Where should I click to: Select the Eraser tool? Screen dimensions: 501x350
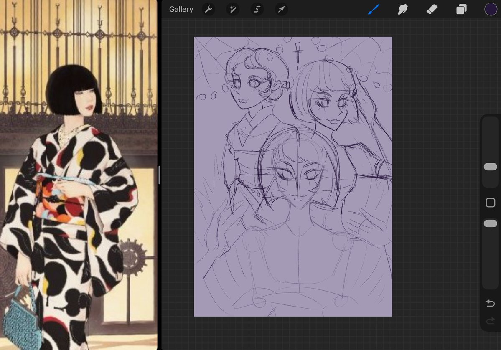click(432, 9)
